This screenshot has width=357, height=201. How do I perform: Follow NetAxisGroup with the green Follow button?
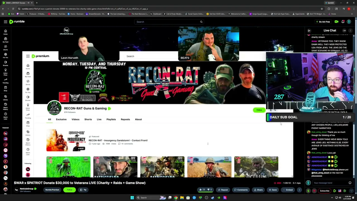click(69, 190)
